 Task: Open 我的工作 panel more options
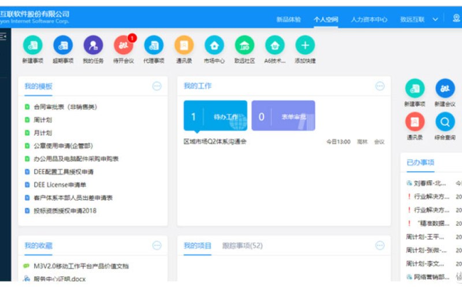[x=380, y=86]
